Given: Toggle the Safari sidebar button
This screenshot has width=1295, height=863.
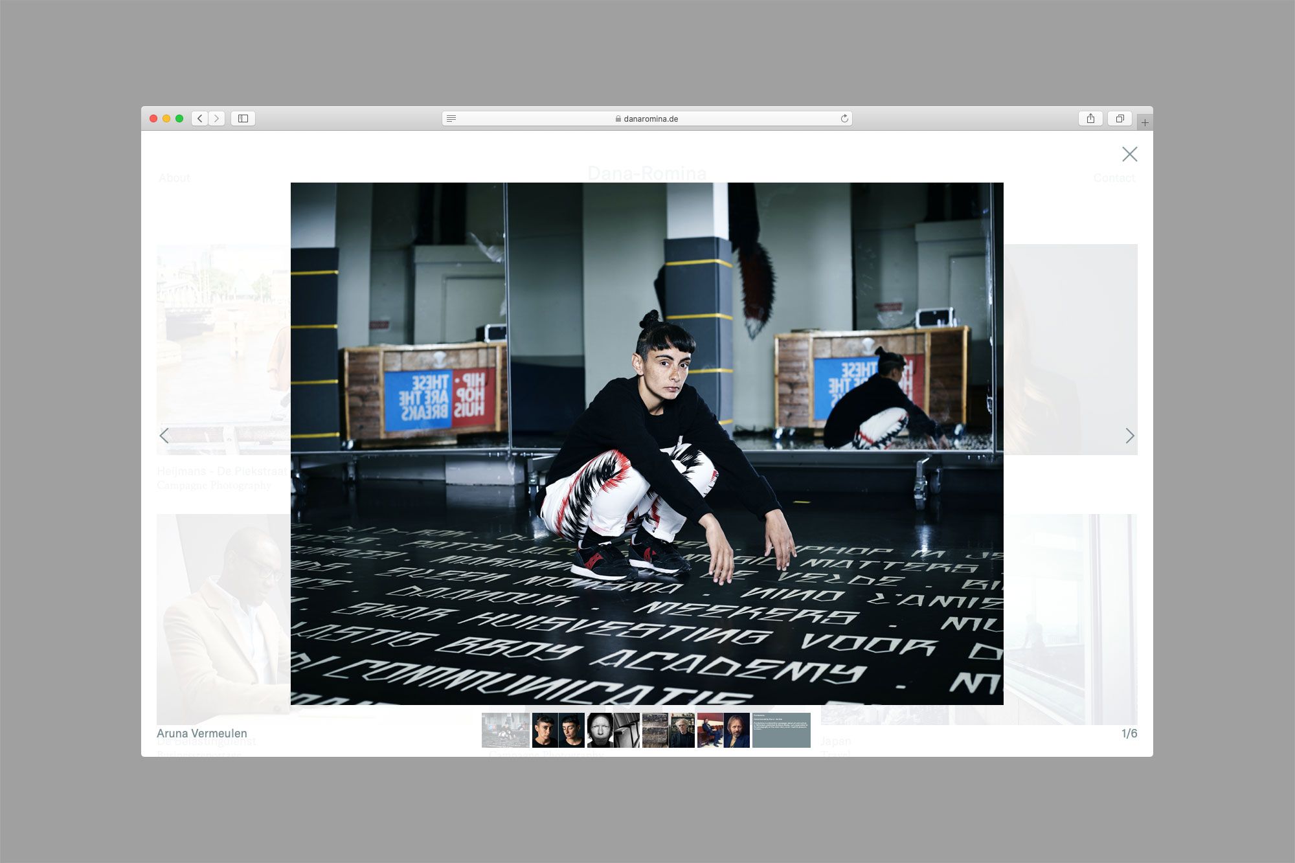Looking at the screenshot, I should (243, 118).
